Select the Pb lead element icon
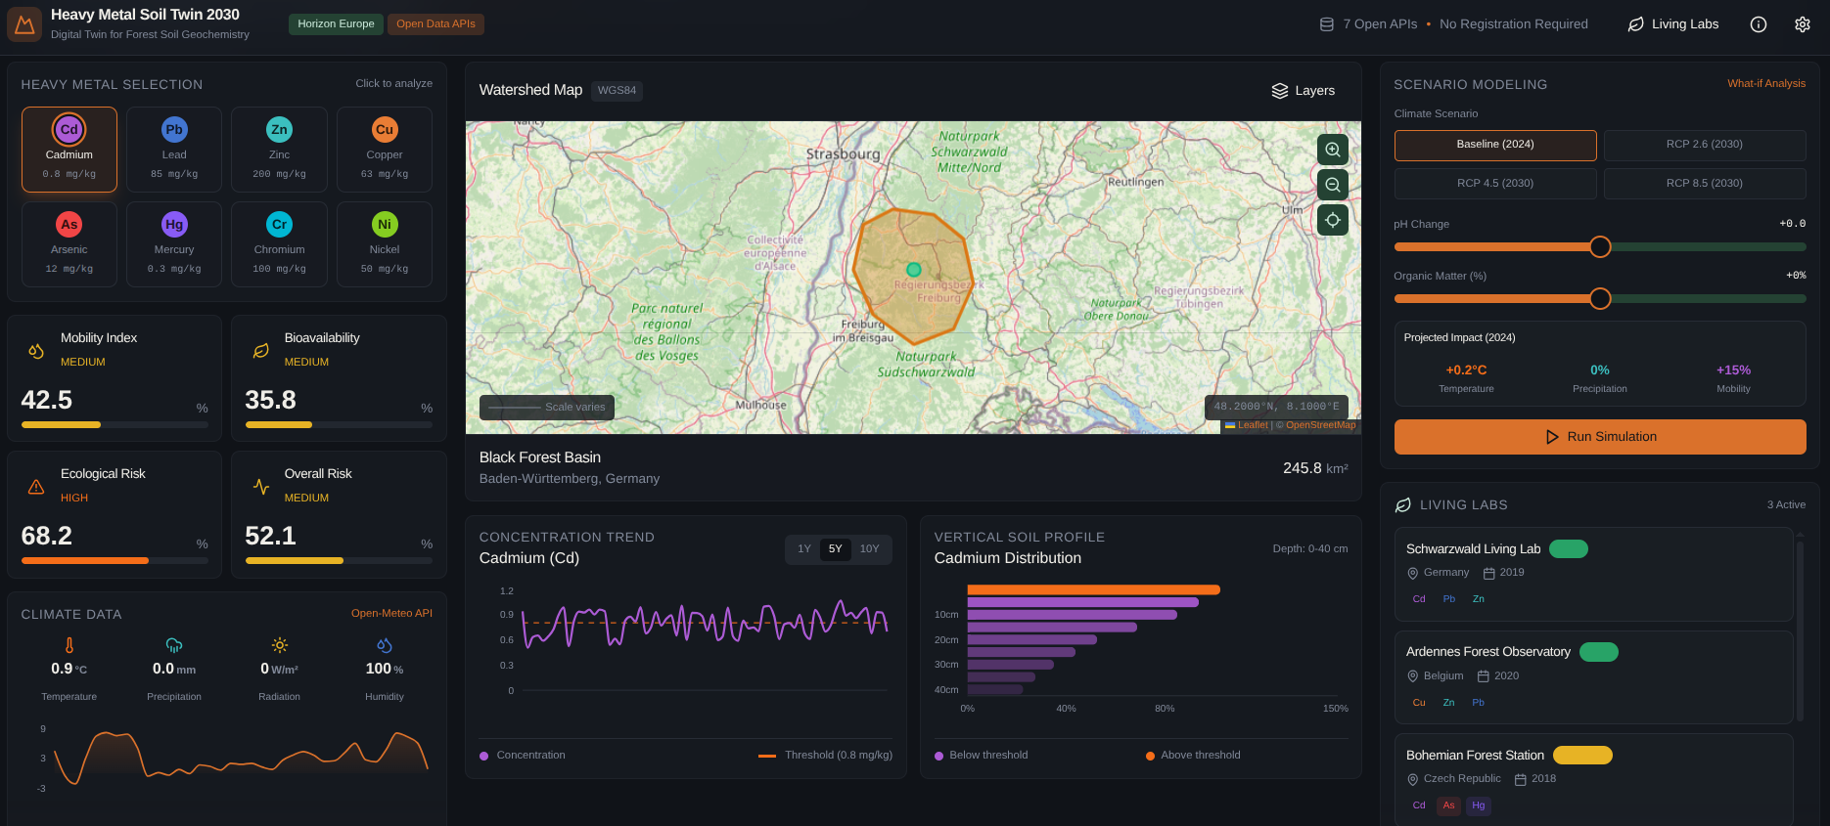Image resolution: width=1830 pixels, height=826 pixels. (x=174, y=129)
